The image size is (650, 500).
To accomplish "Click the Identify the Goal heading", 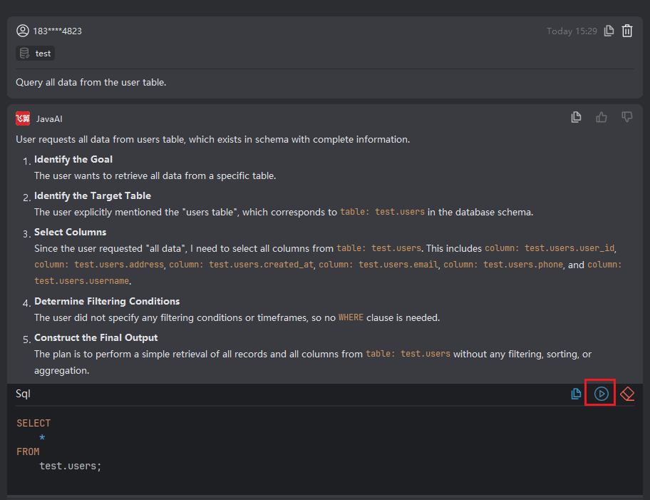I will [x=73, y=159].
